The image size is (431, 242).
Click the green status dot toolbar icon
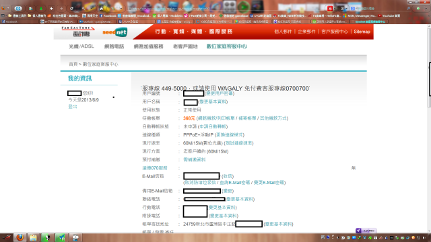418,9
